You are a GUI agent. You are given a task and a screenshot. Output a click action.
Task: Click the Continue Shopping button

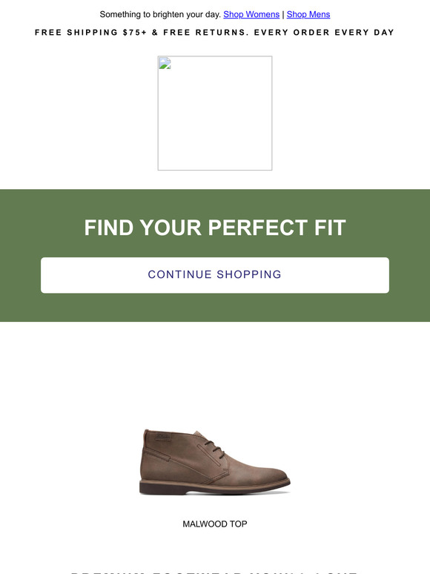(215, 275)
